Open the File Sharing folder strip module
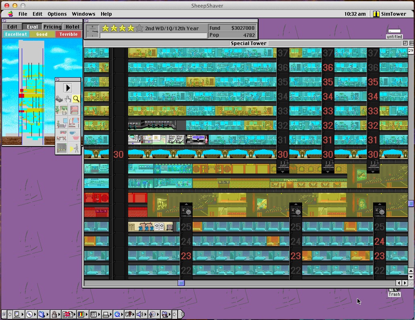Image resolution: width=415 pixels, height=320 pixels. coord(44,314)
